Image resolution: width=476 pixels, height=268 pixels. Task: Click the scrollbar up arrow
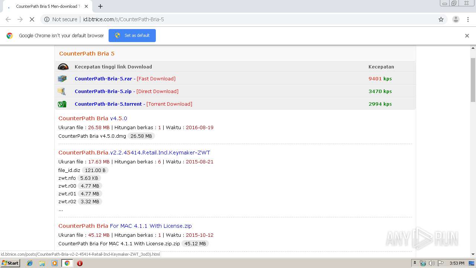[x=473, y=48]
